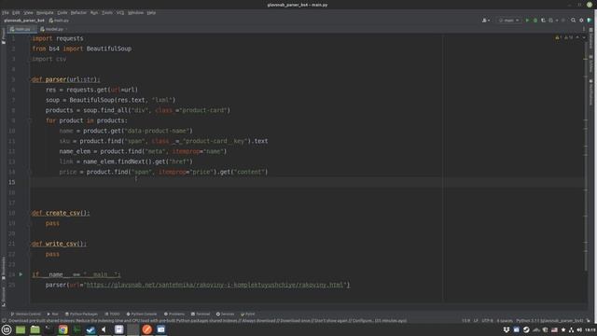Open the Problems tool window
The image size is (597, 336).
(x=174, y=314)
